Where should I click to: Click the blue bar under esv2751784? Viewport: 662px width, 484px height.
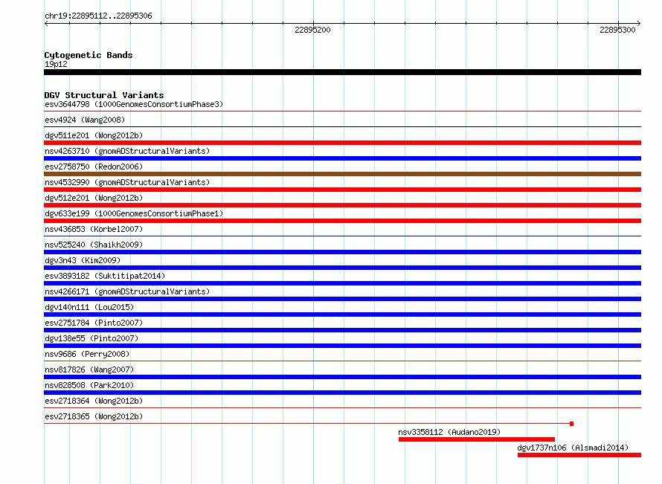(x=342, y=330)
